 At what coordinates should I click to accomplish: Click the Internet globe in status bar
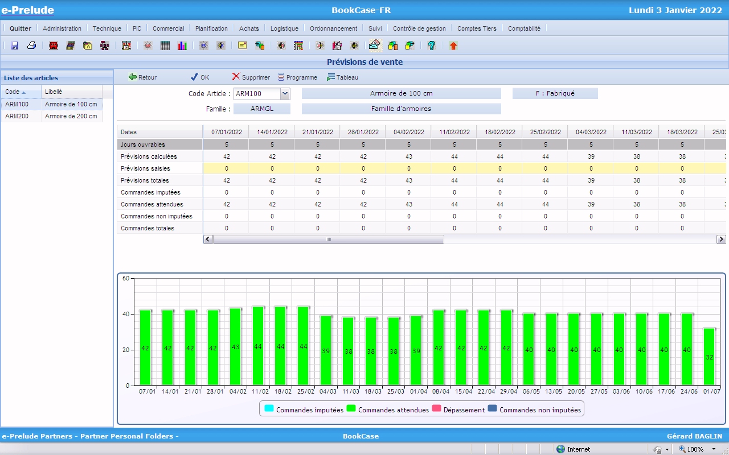coord(560,449)
